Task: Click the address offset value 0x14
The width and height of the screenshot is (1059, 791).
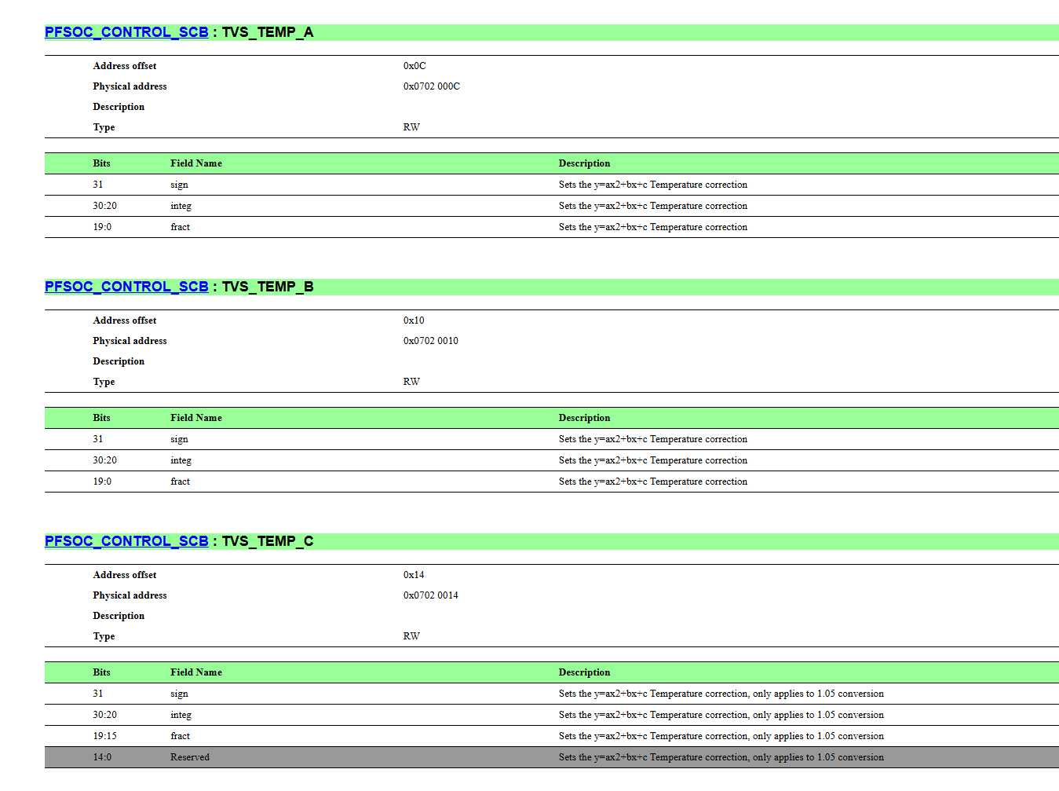Action: click(414, 575)
